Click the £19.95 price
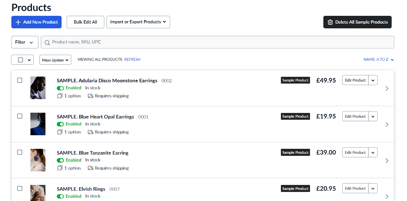This screenshot has width=407, height=201. (x=326, y=116)
